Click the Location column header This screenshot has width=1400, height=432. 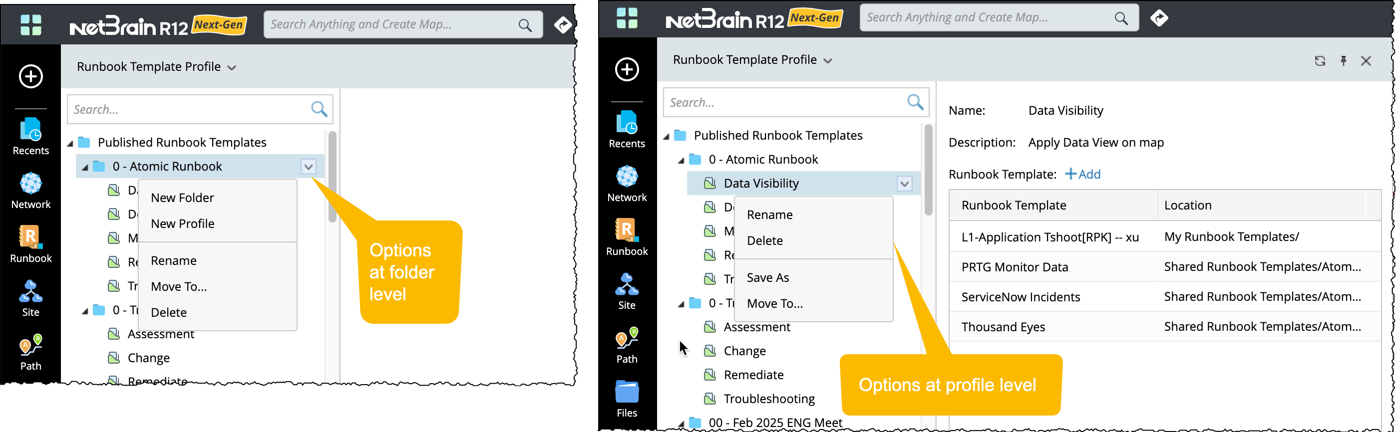[x=1187, y=205]
